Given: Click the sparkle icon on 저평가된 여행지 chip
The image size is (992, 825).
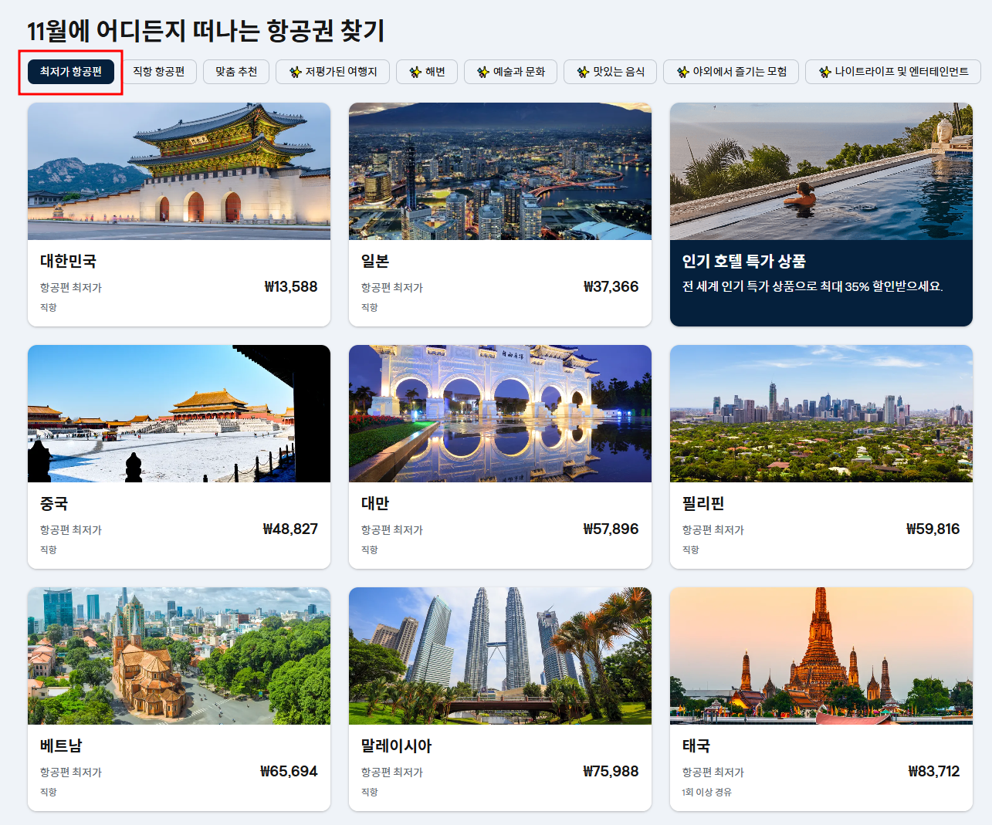Looking at the screenshot, I should tap(294, 72).
